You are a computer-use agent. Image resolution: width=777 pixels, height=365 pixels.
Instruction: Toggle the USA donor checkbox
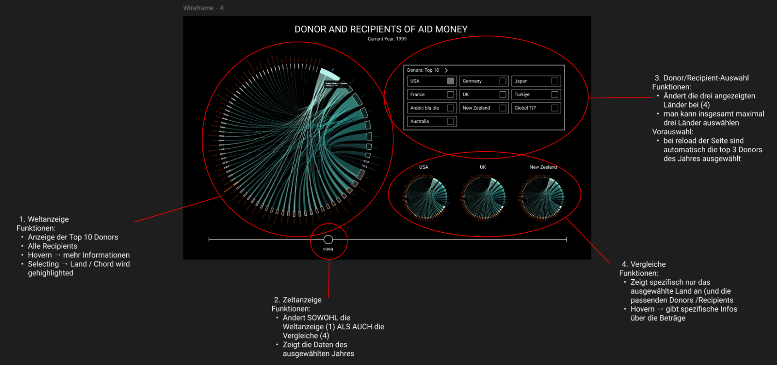tap(450, 81)
